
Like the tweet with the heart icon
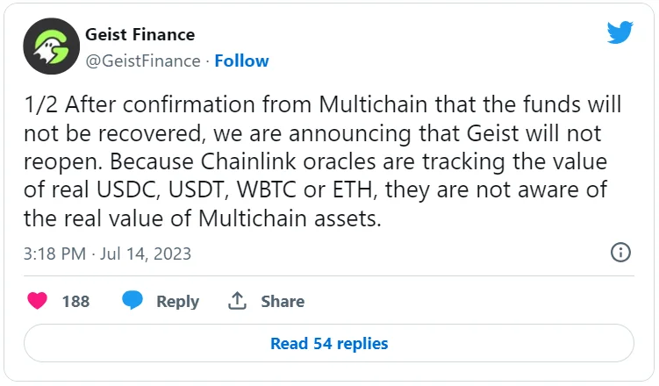pyautogui.click(x=37, y=301)
